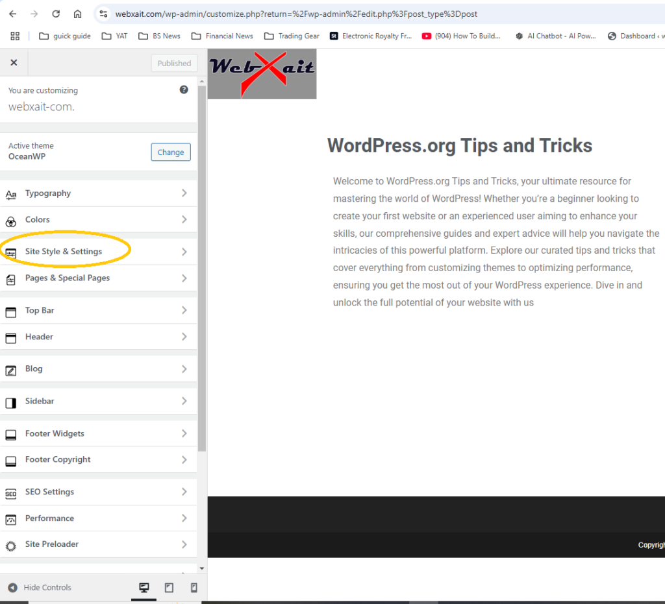Open the Blog section

99,369
